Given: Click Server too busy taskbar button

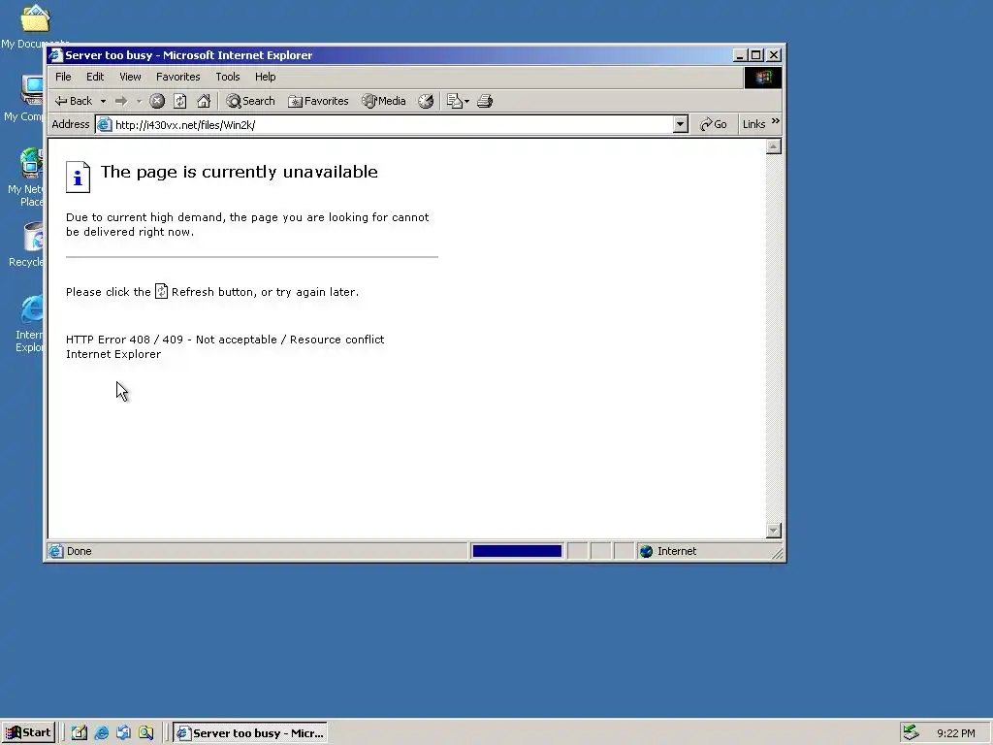Looking at the screenshot, I should click(250, 733).
